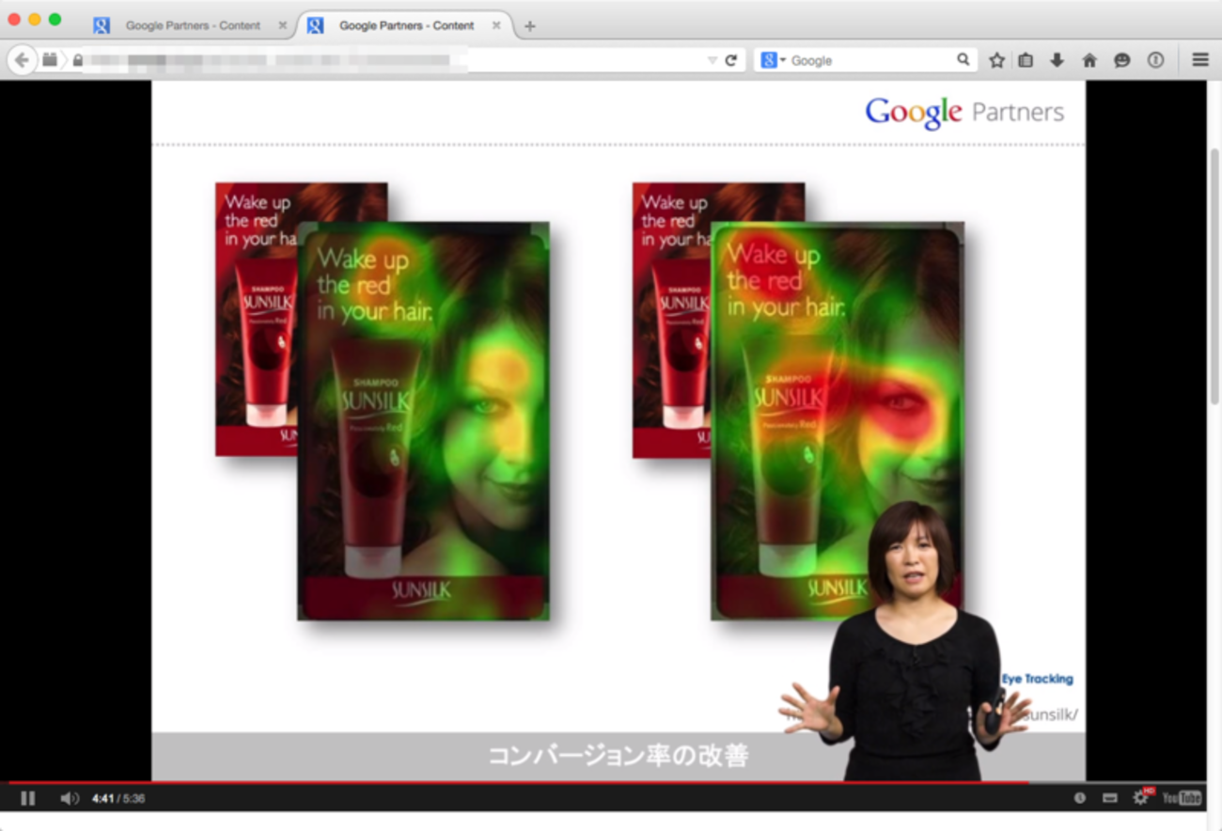Click the page vertical scrollbar
The width and height of the screenshot is (1222, 831).
pos(1214,276)
